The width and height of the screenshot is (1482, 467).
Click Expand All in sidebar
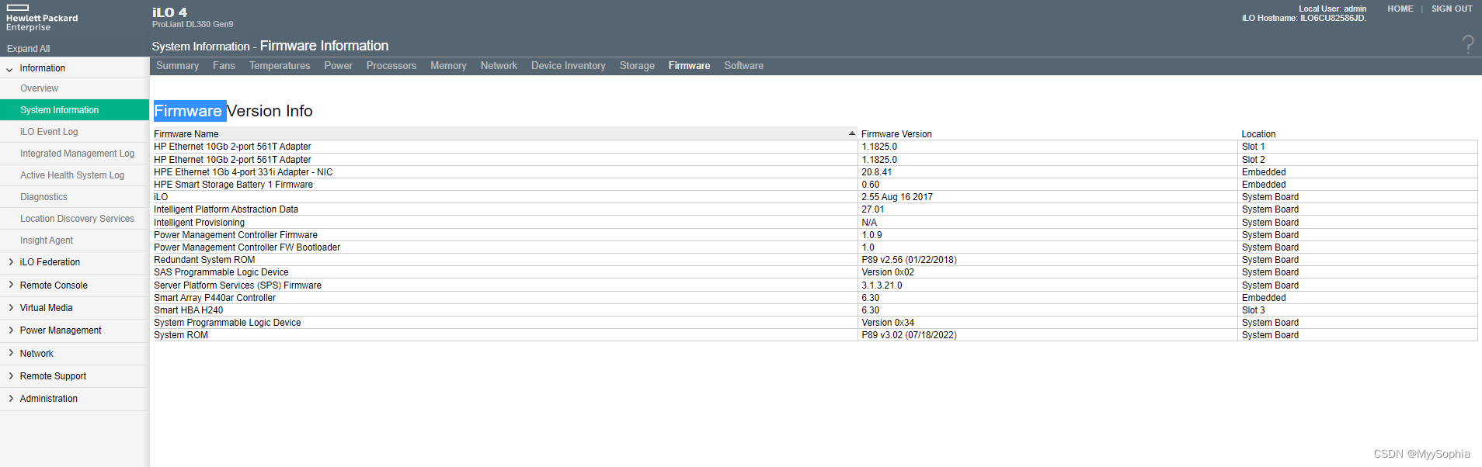(x=28, y=48)
